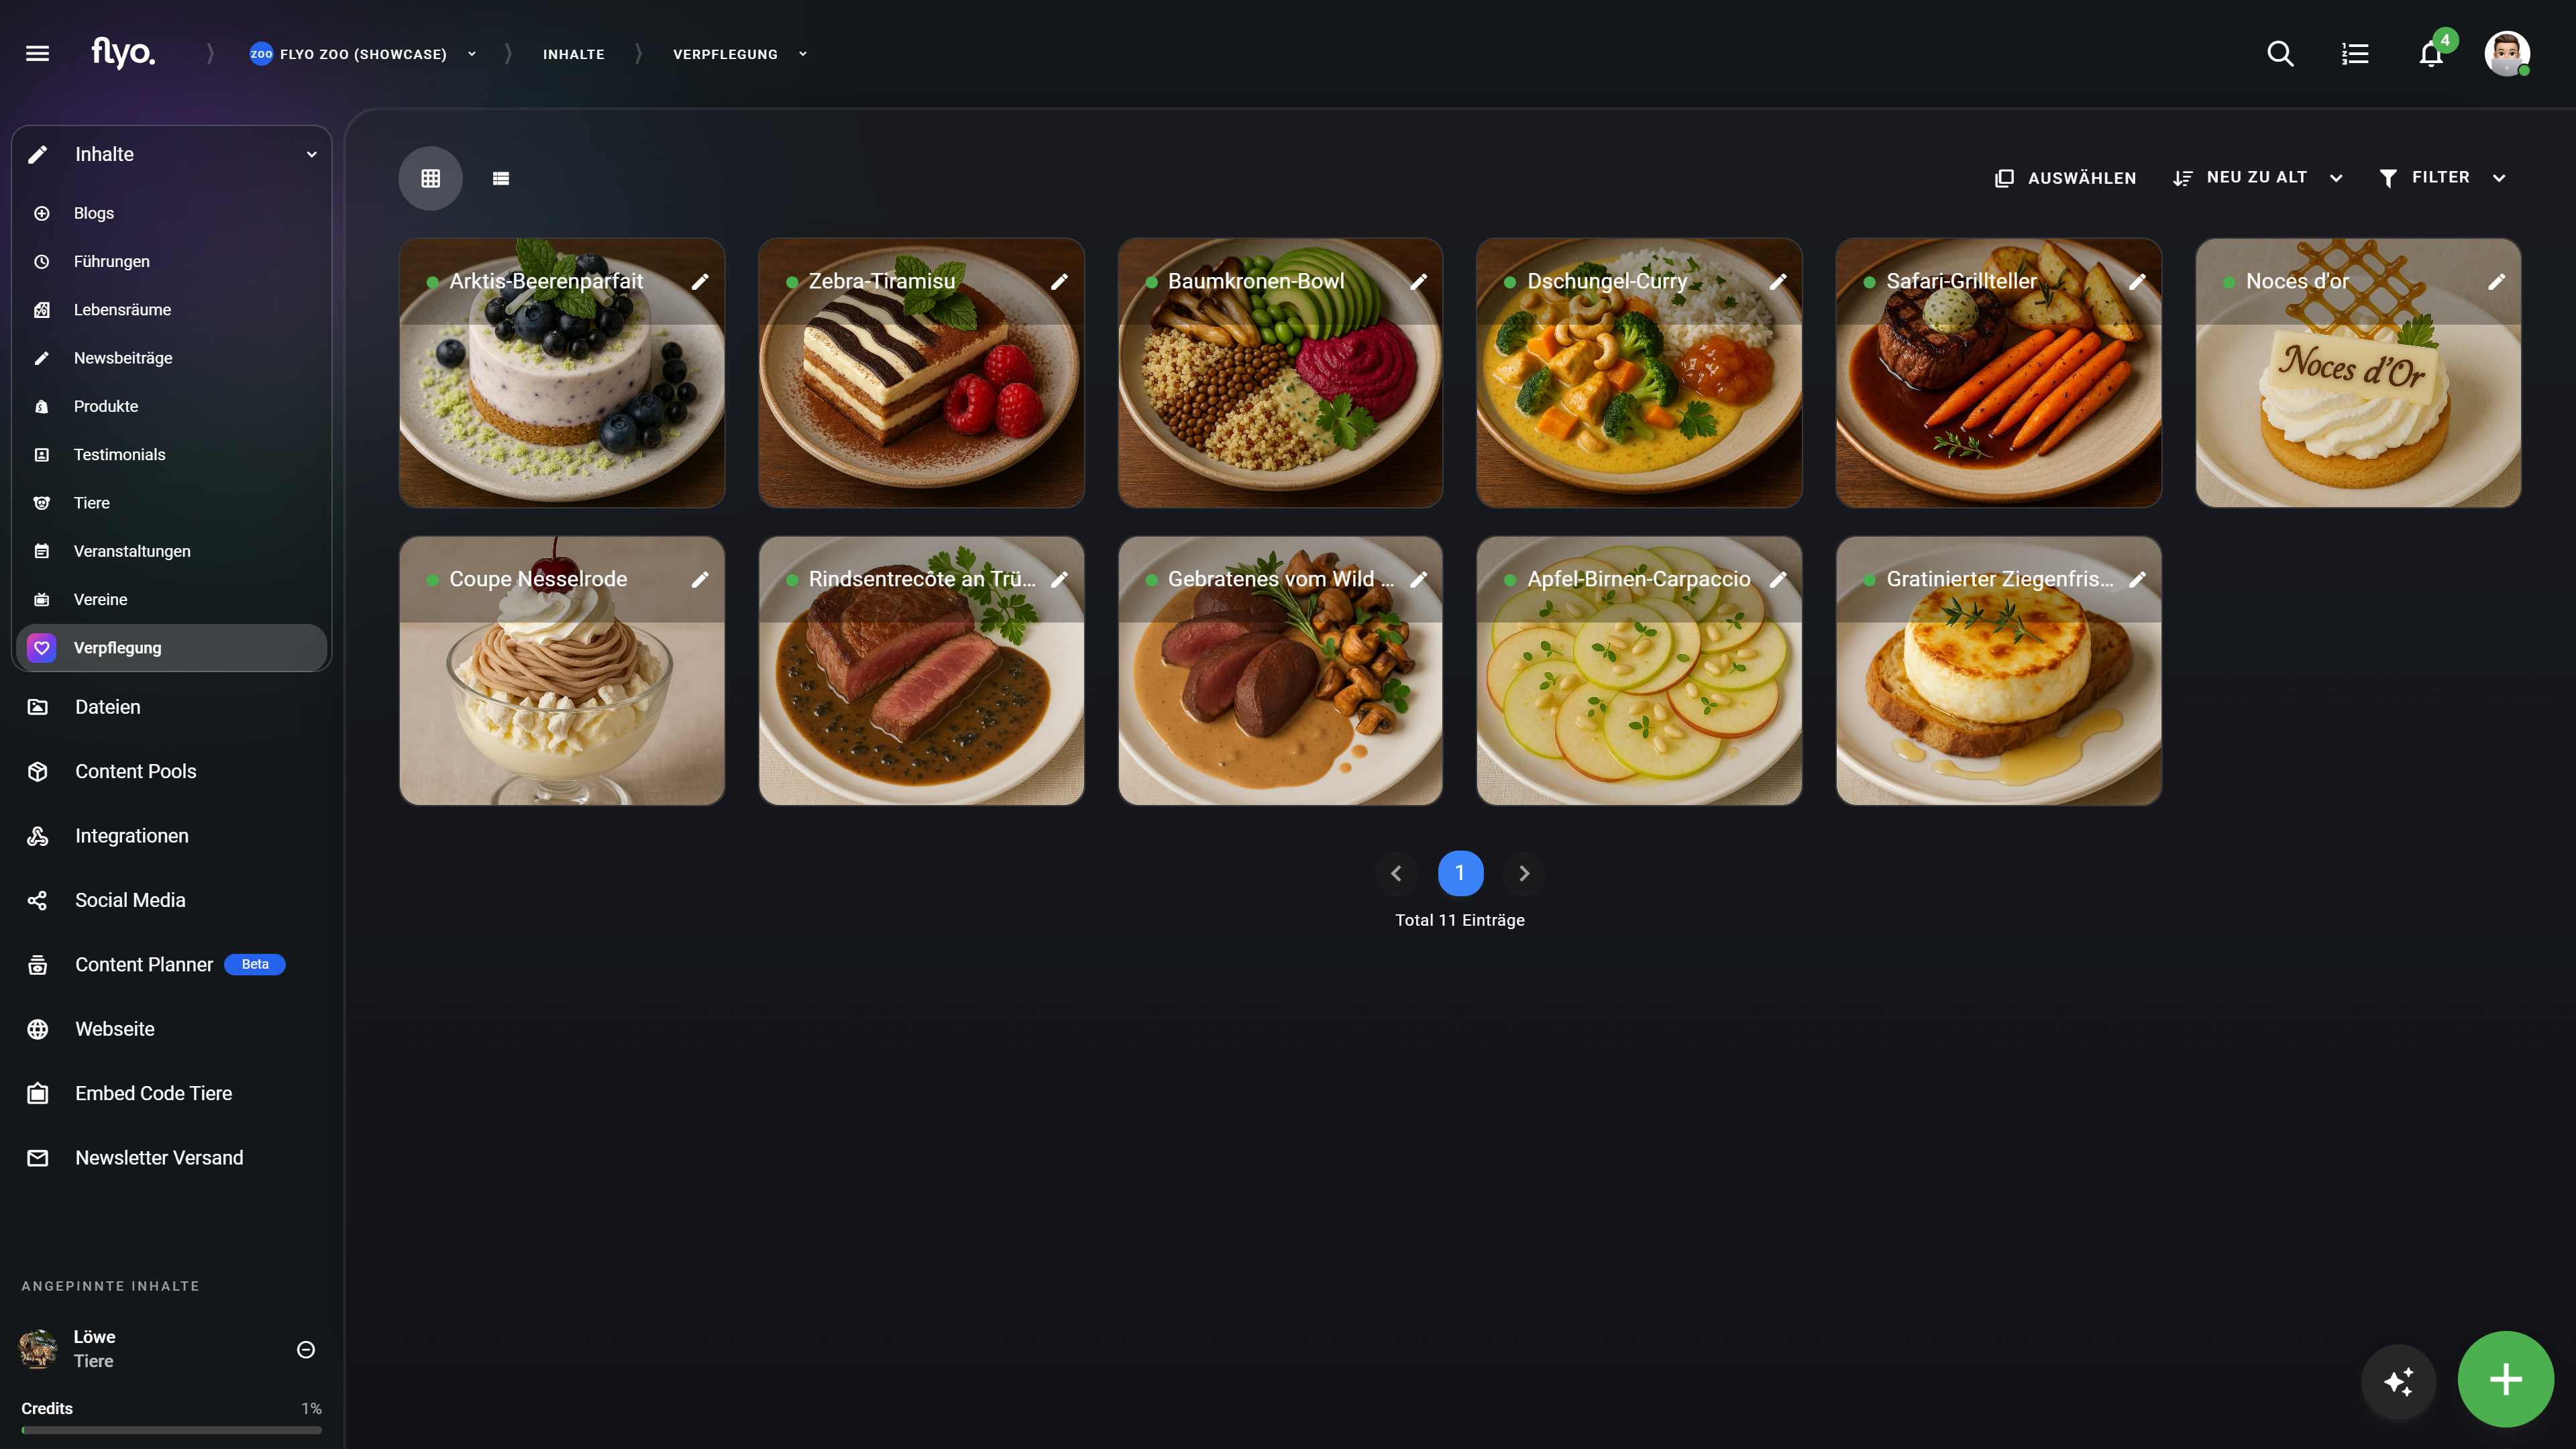Click the Social Media share icon
The height and width of the screenshot is (1449, 2576).
tap(38, 900)
